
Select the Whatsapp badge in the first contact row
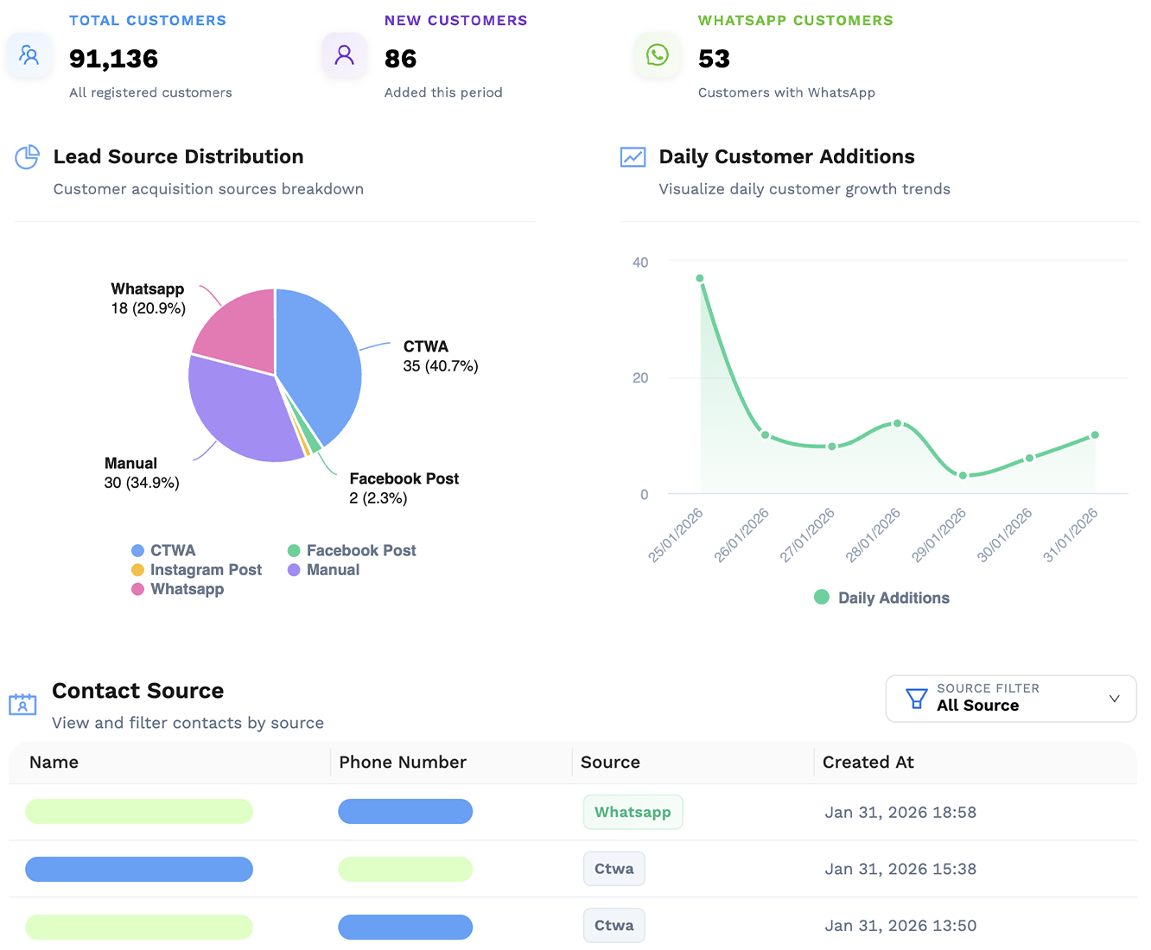coord(633,812)
